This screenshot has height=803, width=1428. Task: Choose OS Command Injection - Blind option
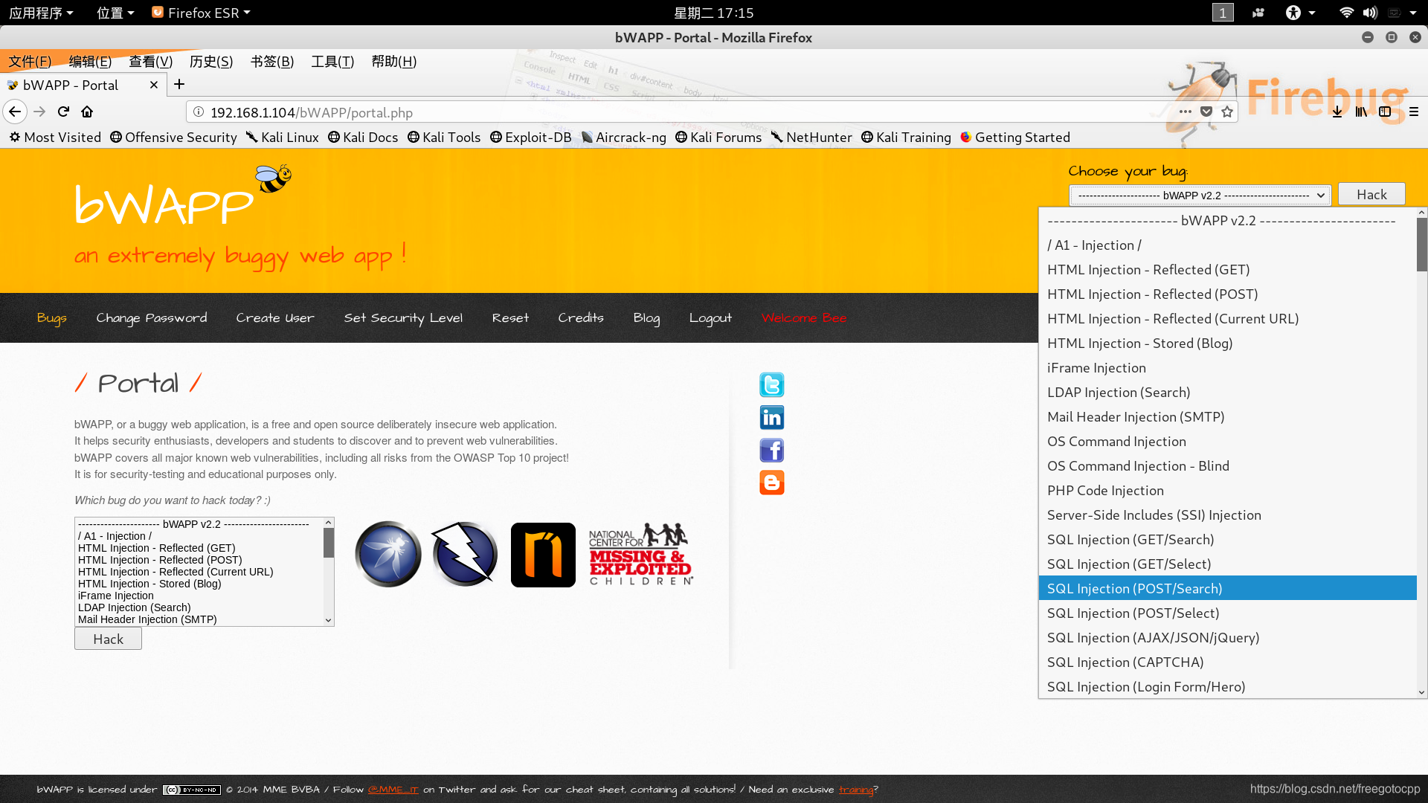click(1227, 465)
